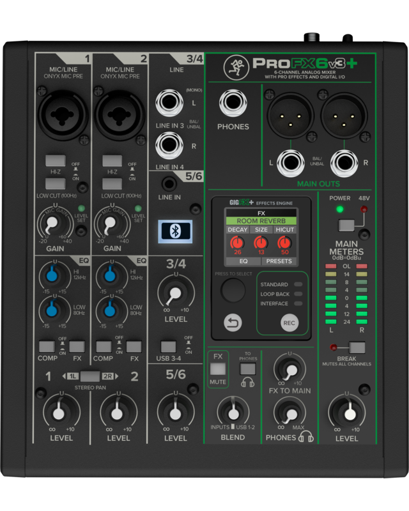
Task: Click the DECAY parameter label
Action: tap(238, 229)
